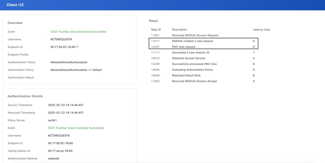This screenshot has width=325, height=163.
Task: Click latency value 1 for step 11117
Action: tap(254, 53)
